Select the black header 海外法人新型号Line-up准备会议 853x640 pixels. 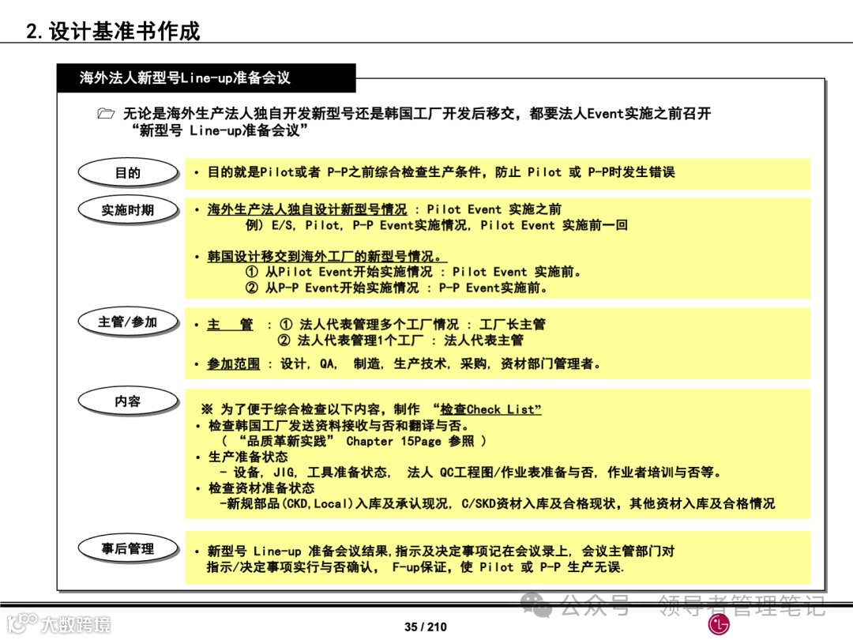(206, 77)
